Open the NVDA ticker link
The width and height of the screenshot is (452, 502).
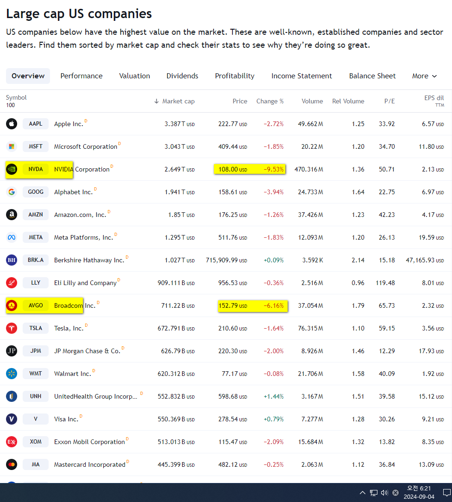[x=36, y=169]
